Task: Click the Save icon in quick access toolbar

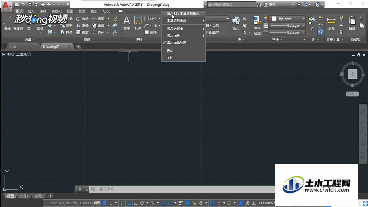Action: click(x=29, y=4)
